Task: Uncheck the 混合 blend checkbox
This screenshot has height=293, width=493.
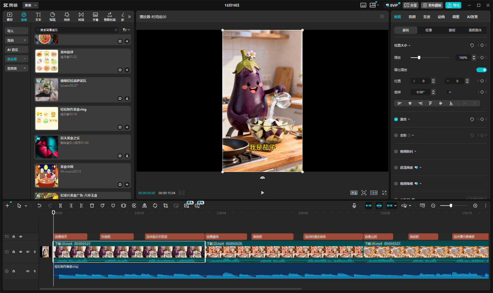Action: (396, 119)
